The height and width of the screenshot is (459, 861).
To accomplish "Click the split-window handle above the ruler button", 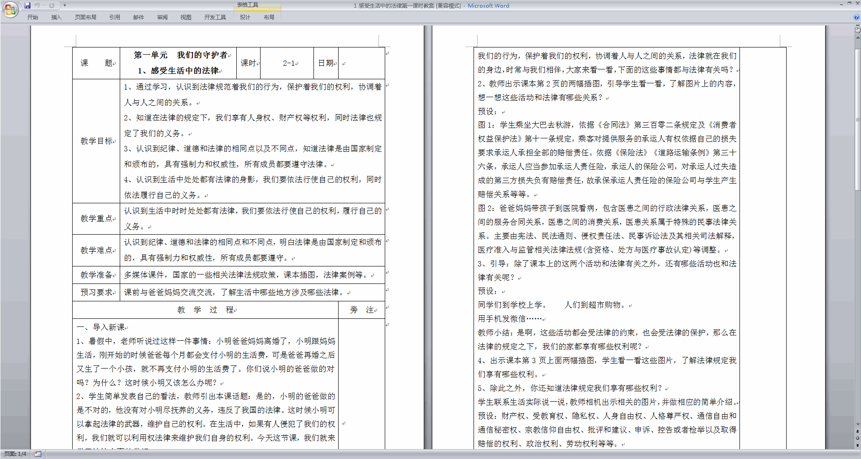I will (x=857, y=26).
